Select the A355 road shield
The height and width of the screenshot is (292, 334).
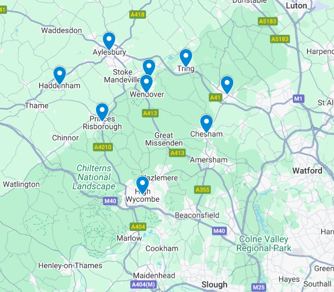click(x=202, y=190)
